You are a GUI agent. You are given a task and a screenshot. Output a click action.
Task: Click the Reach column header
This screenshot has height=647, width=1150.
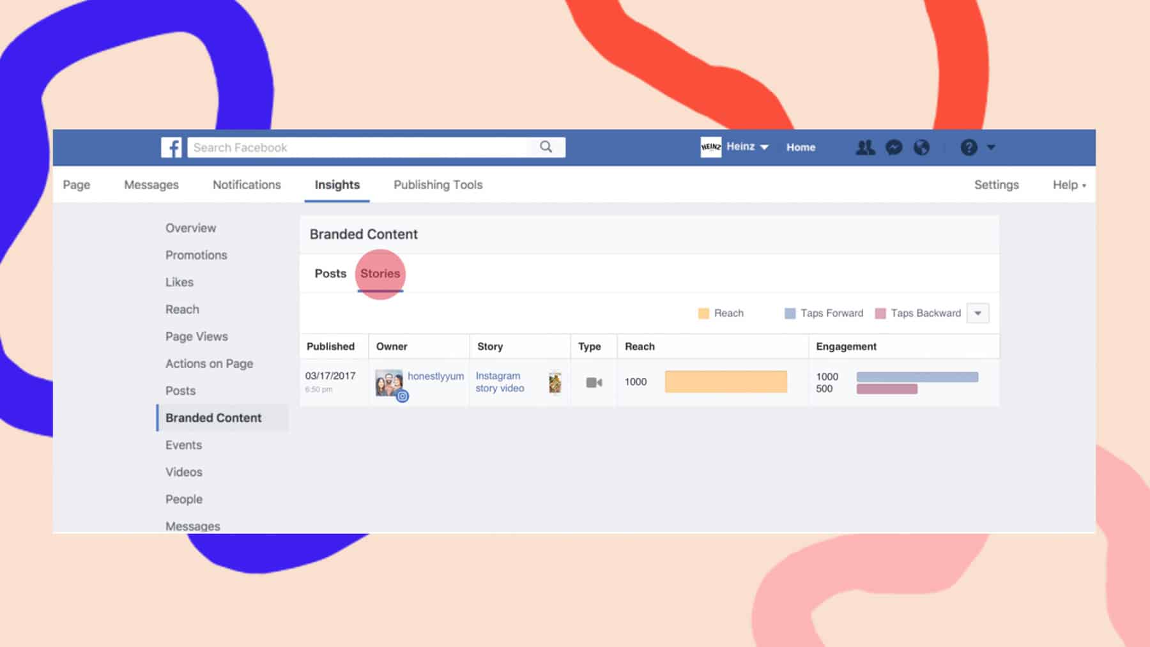pyautogui.click(x=640, y=346)
